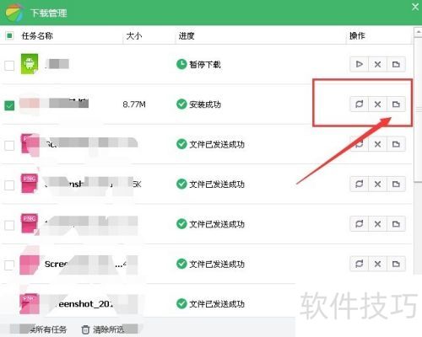This screenshot has height=337, width=422.
Task: Check the box for the 暂停下载 task
Action: coord(9,65)
